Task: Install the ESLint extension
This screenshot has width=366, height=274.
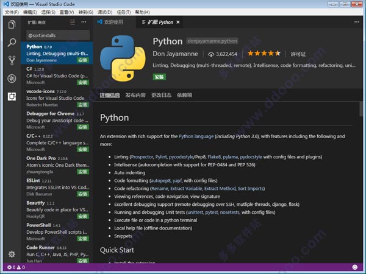Action: (x=83, y=194)
